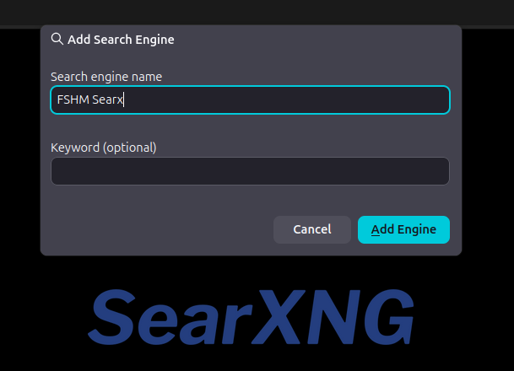Click the SearXNG logo
514x371 pixels.
click(252, 318)
